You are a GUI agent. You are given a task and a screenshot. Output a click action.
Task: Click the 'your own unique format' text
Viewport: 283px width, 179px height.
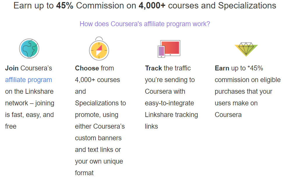tap(99, 167)
